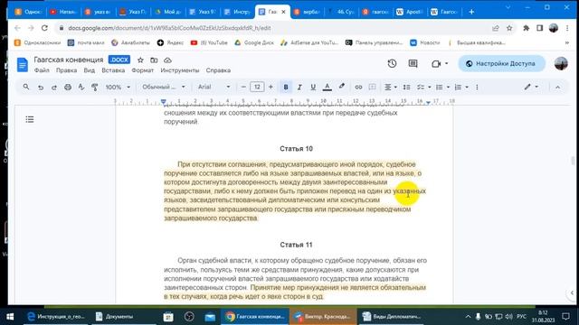Undo the last action
This screenshot has height=325, width=579.
[41, 88]
